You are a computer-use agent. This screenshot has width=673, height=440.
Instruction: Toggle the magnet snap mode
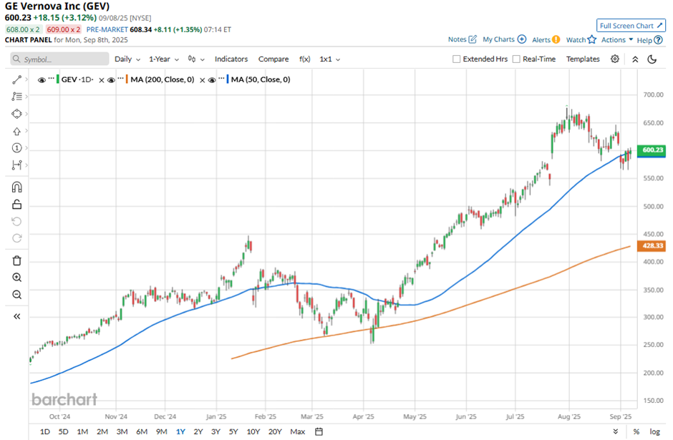point(16,187)
